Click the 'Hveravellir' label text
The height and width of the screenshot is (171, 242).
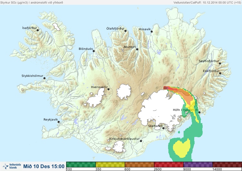[x=99, y=87]
